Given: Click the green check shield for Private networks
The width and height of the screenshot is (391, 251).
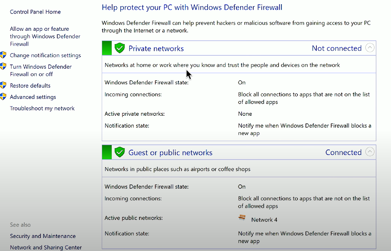Looking at the screenshot, I should click(x=120, y=48).
